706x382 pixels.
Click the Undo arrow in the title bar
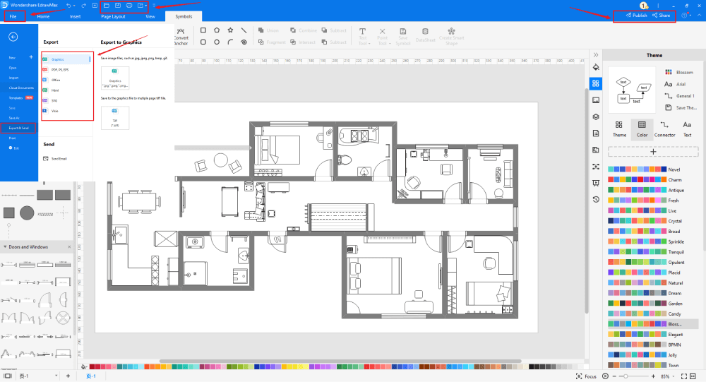(68, 6)
